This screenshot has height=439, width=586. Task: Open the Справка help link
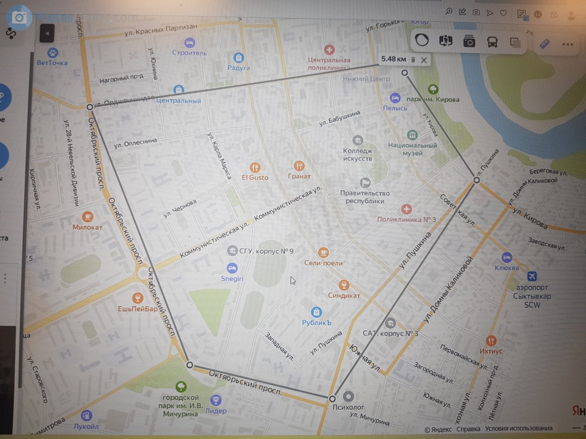468,429
